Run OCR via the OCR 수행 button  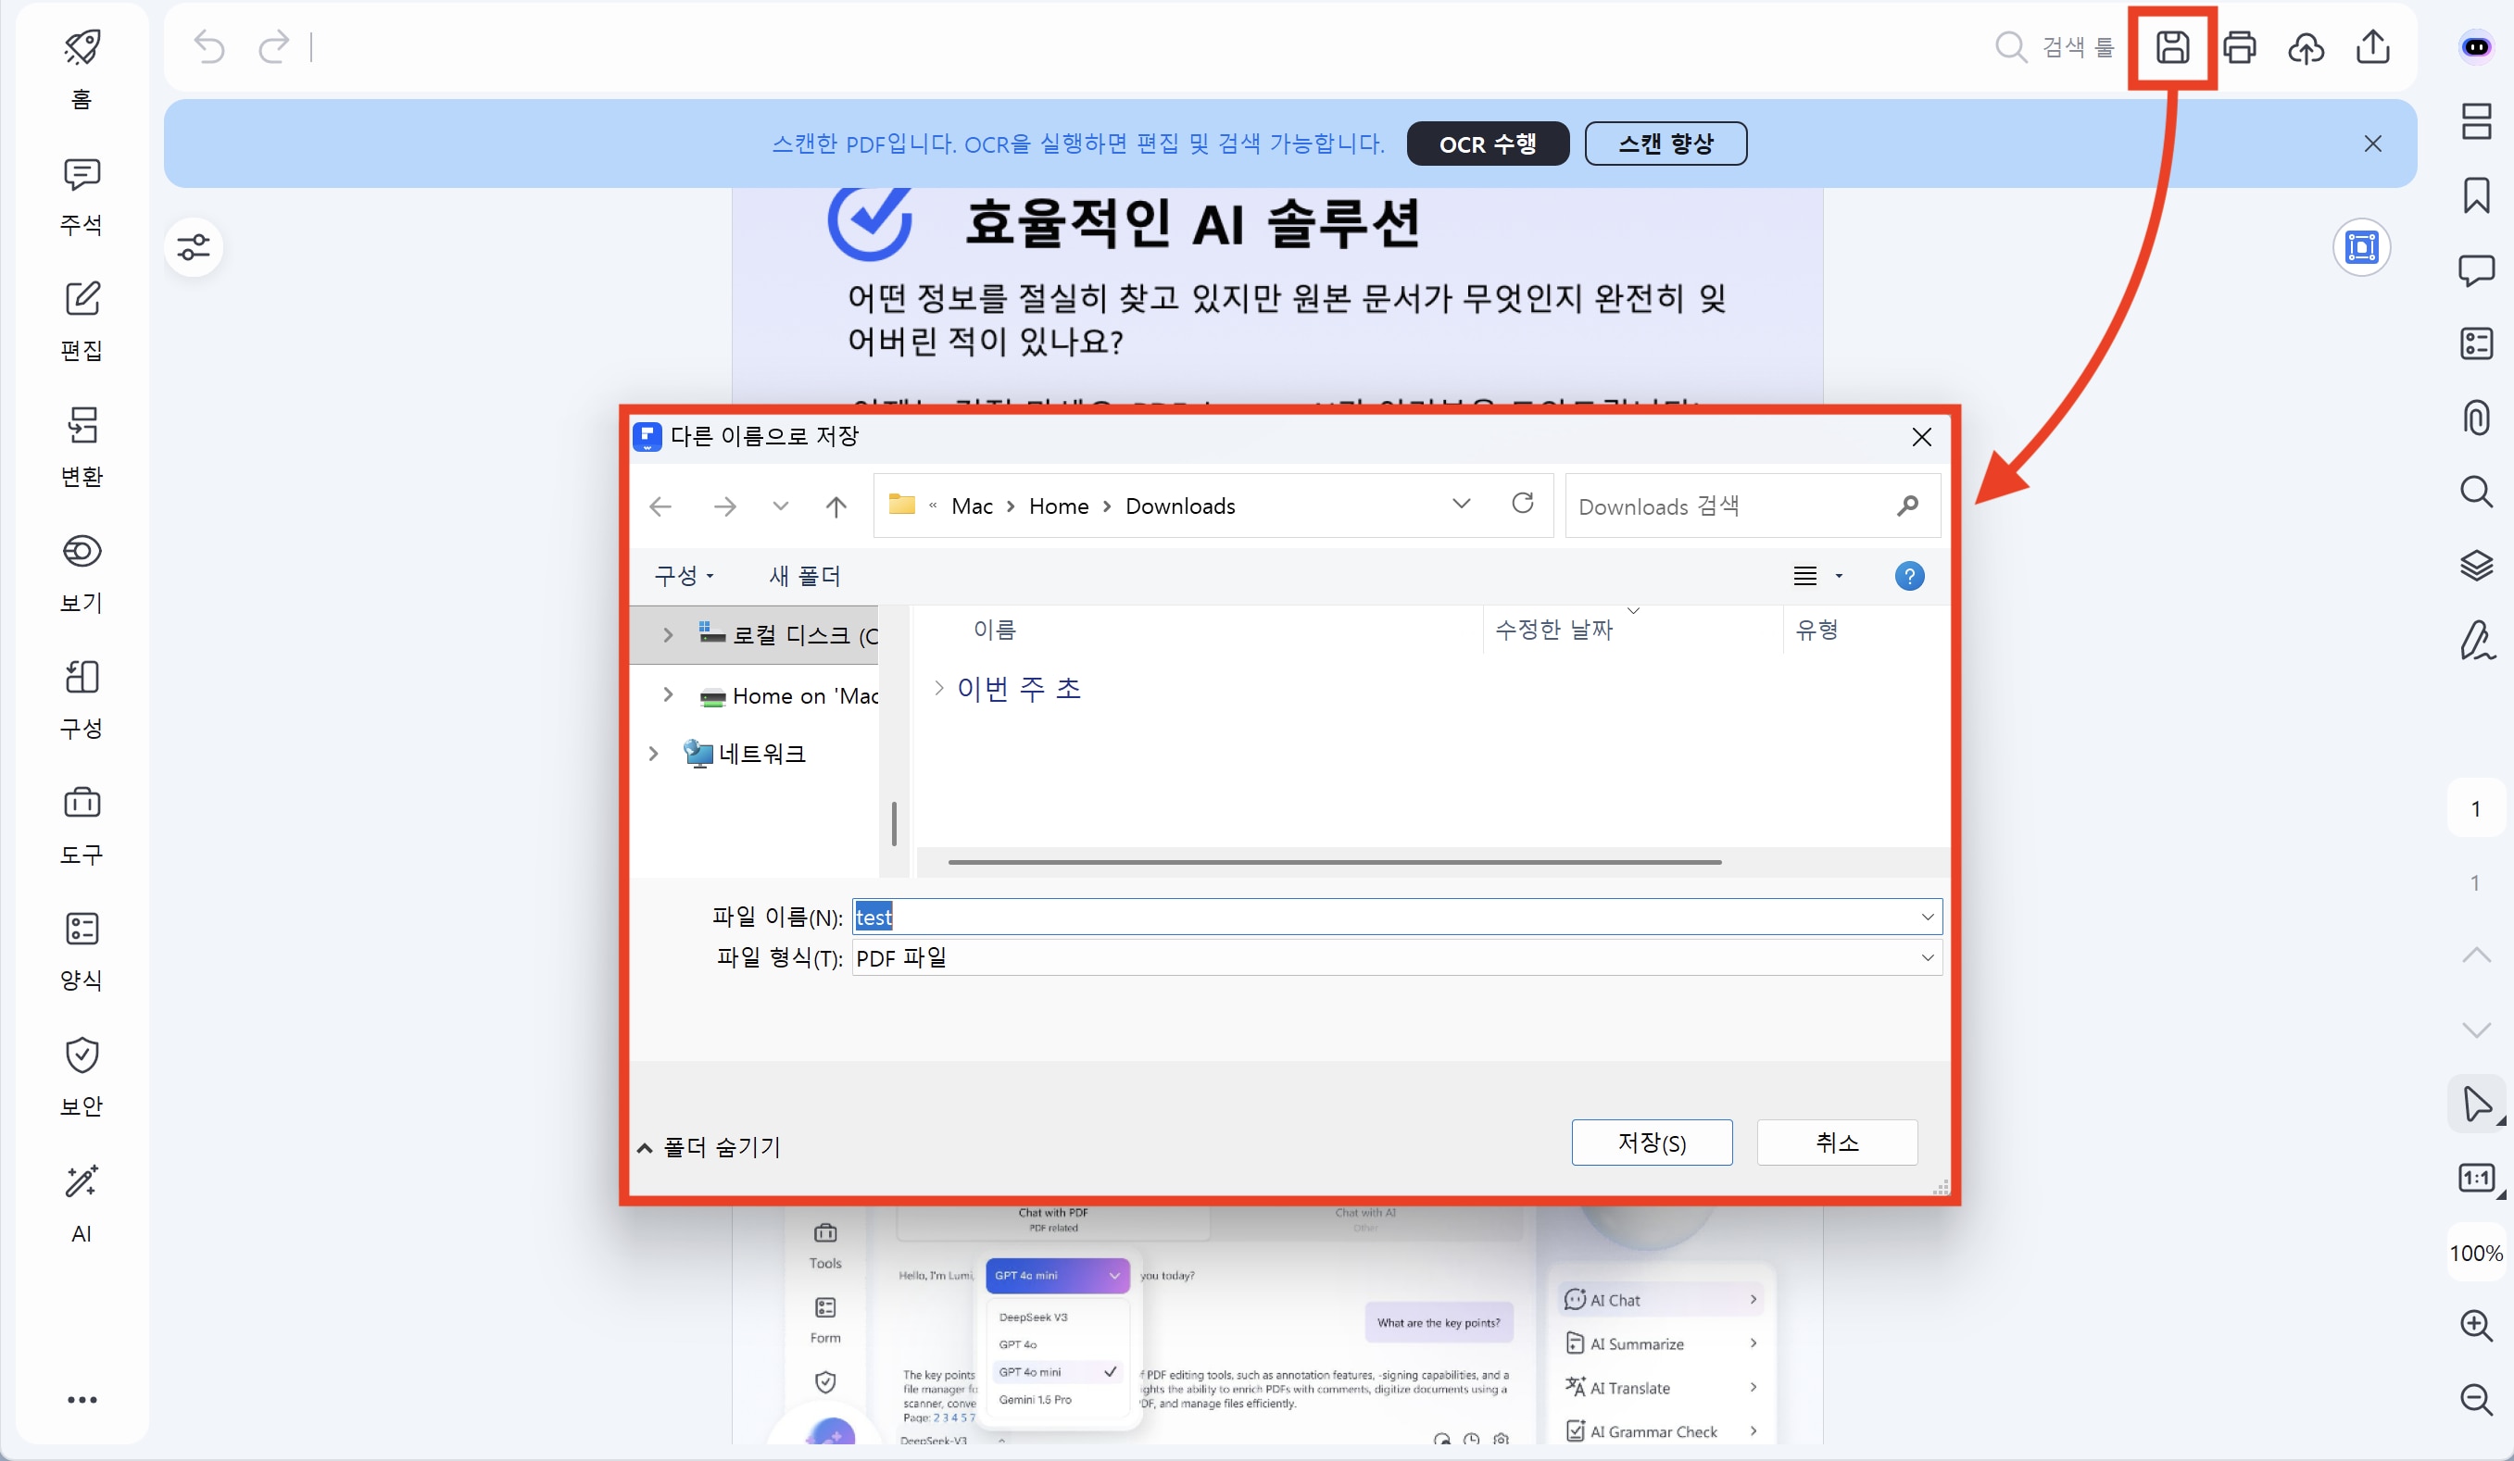[1488, 143]
